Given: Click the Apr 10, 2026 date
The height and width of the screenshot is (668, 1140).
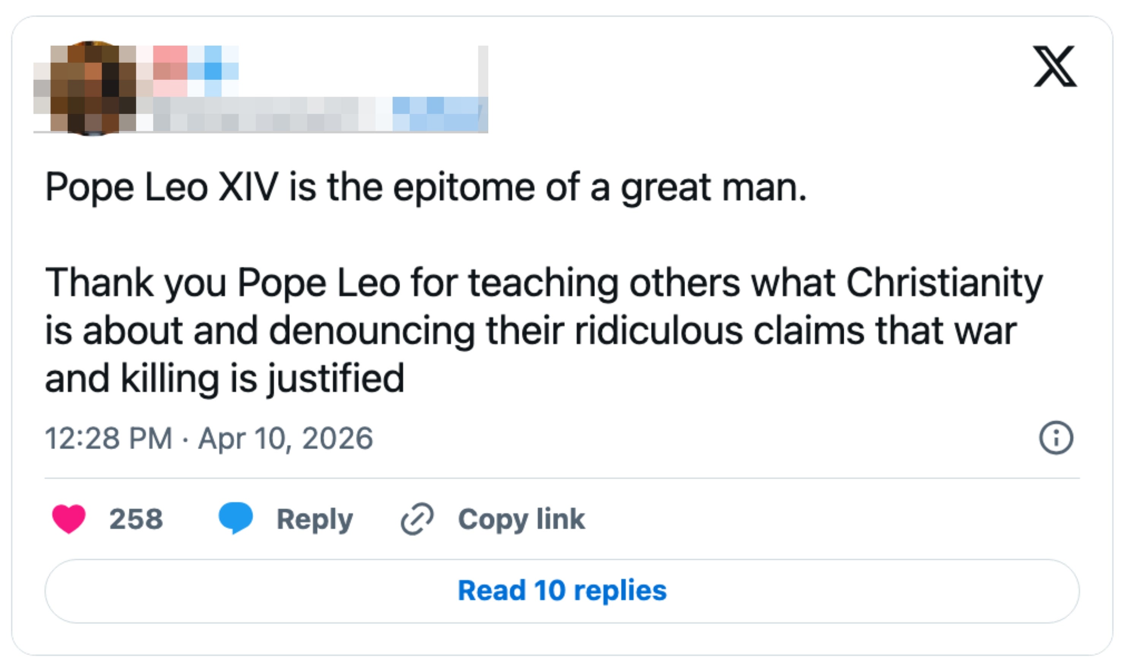Looking at the screenshot, I should click(x=286, y=438).
